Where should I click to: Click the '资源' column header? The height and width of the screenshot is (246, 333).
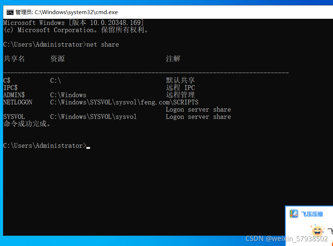[57, 59]
